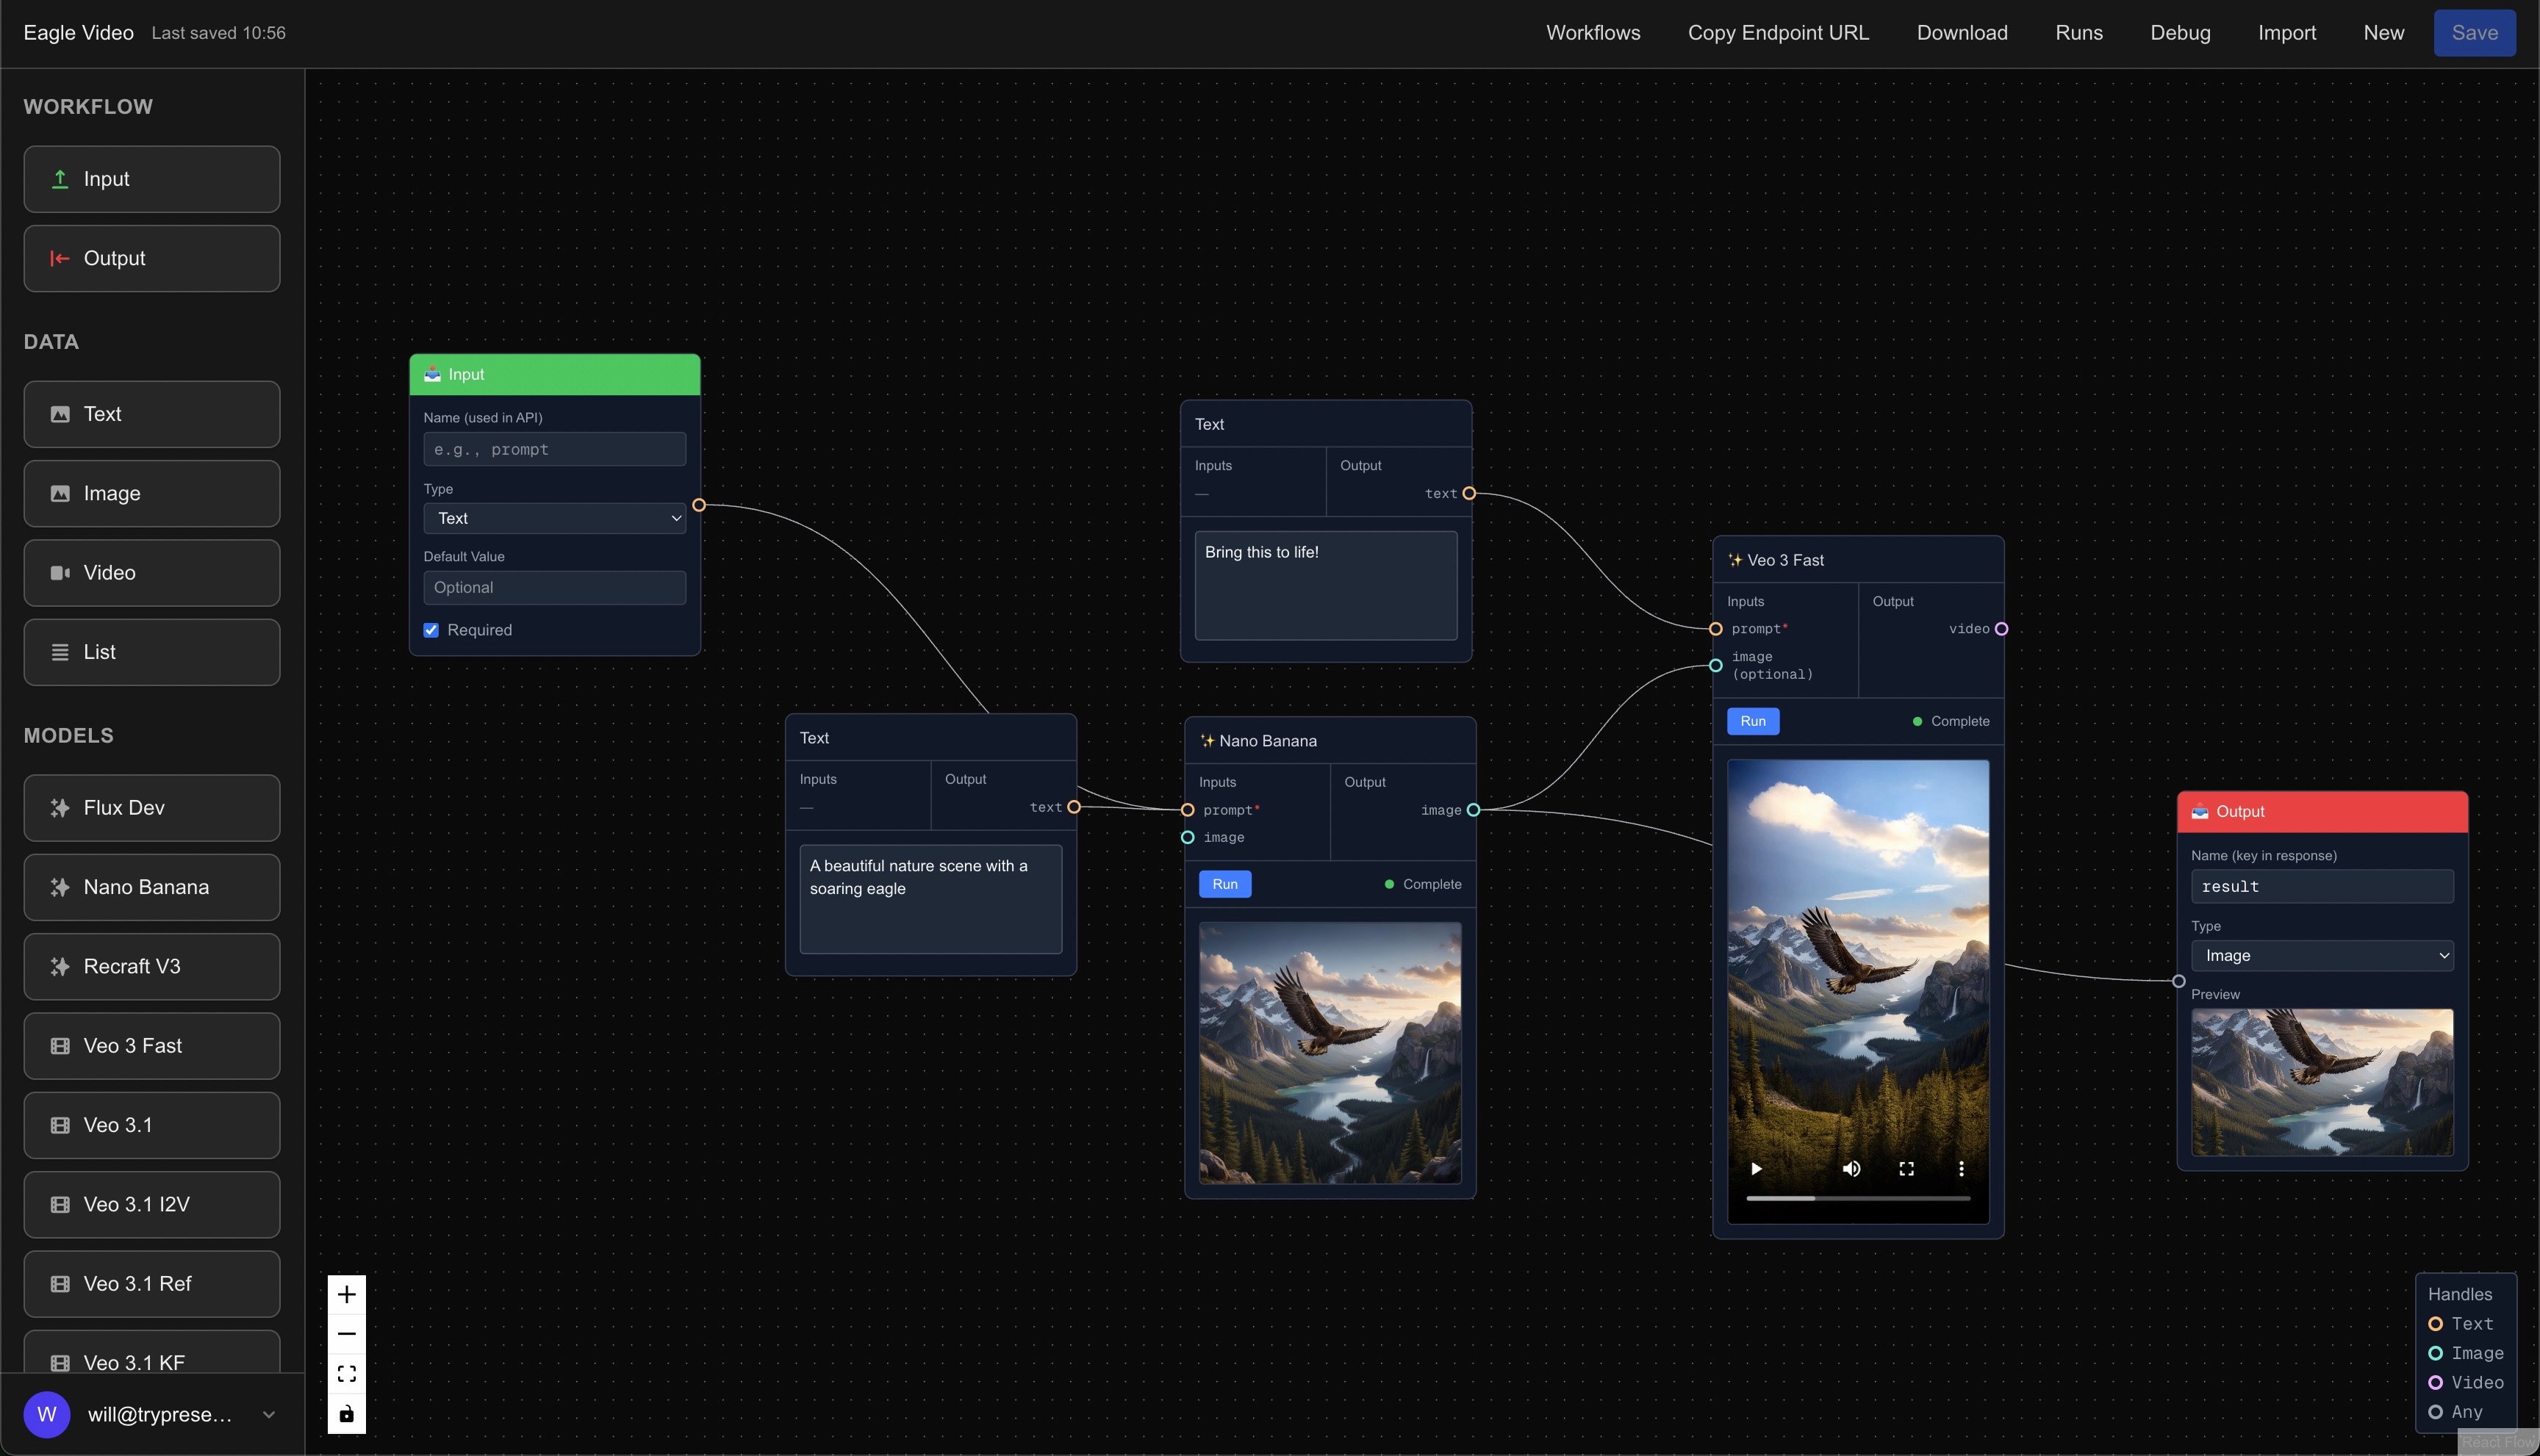Click the fit view icon

(x=346, y=1374)
